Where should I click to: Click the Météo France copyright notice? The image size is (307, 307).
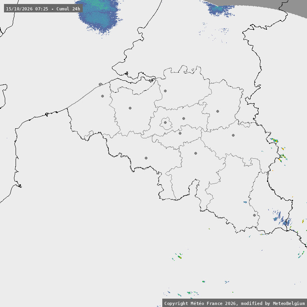[x=234, y=303]
